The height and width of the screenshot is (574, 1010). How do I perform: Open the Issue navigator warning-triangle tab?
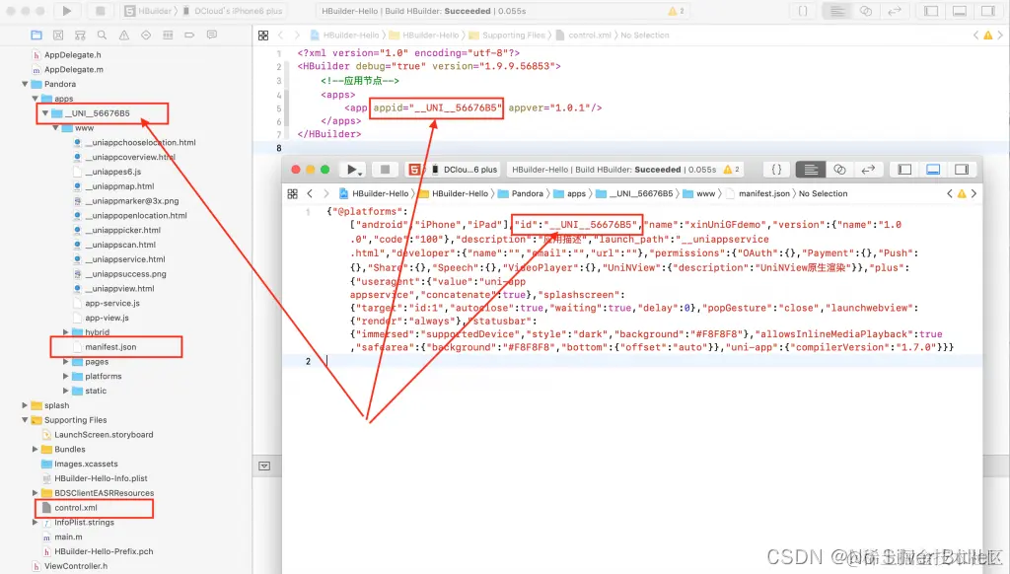click(123, 35)
